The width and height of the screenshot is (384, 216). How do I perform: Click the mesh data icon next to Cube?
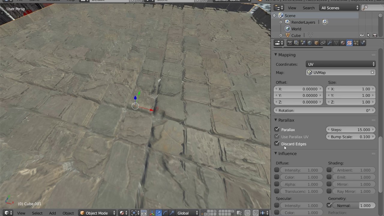pos(310,35)
